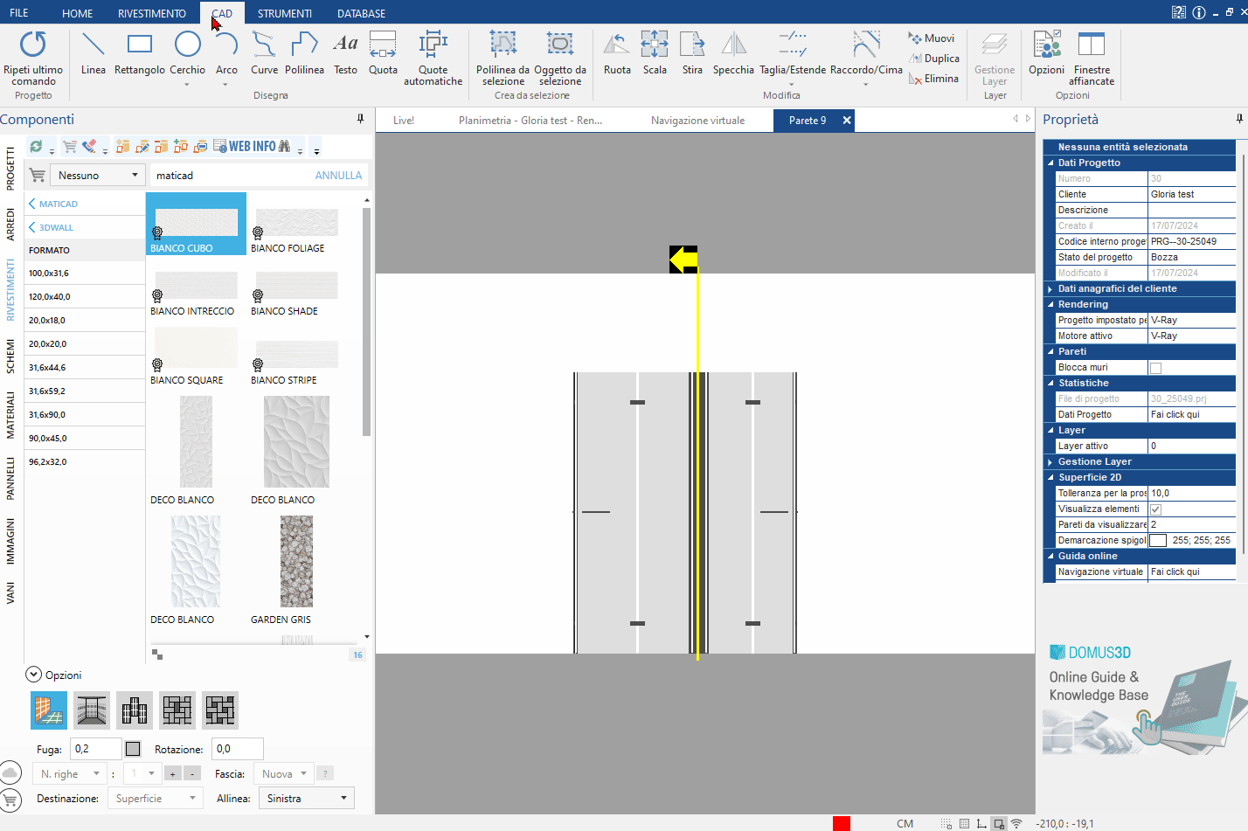Switch to Navigazione virtuale tab

click(x=697, y=121)
